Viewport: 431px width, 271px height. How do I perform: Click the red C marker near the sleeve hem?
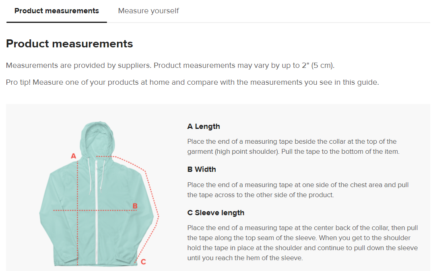143,262
